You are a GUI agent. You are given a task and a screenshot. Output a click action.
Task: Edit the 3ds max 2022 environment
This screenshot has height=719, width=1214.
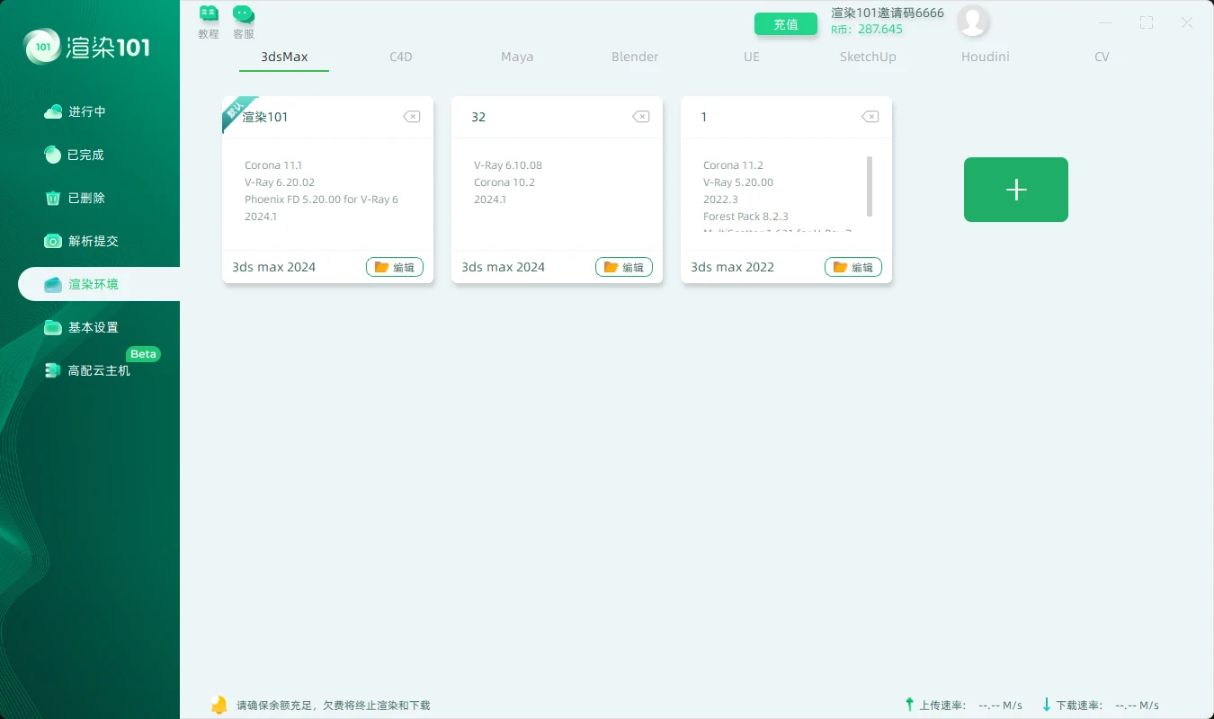(853, 267)
